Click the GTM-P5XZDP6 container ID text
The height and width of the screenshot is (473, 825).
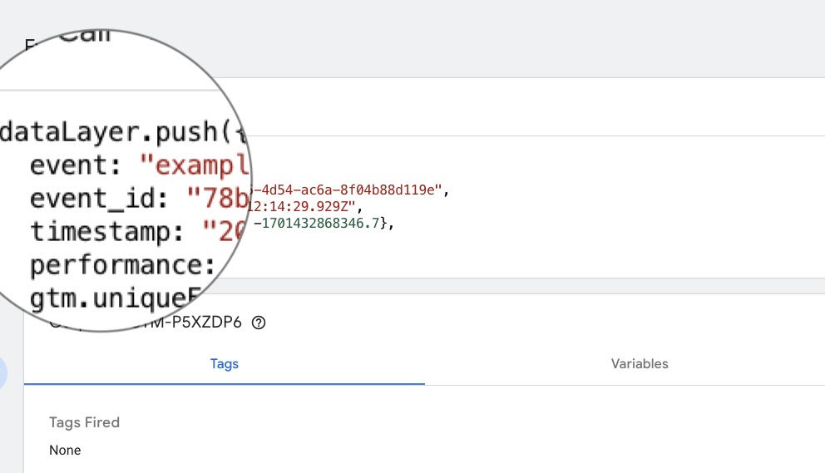tap(204, 323)
